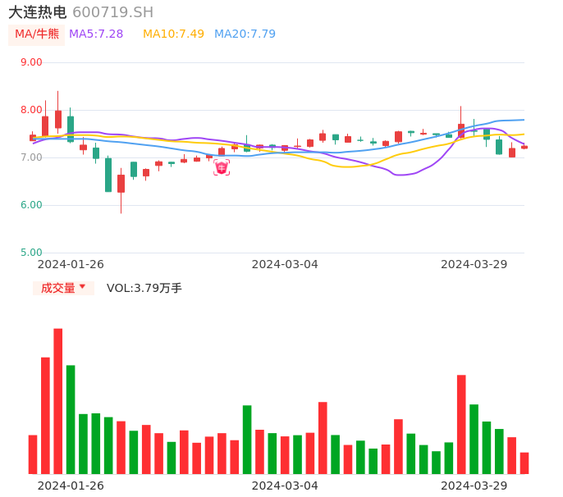Click the 9.00 price axis label
This screenshot has height=497, width=563.
tap(31, 62)
